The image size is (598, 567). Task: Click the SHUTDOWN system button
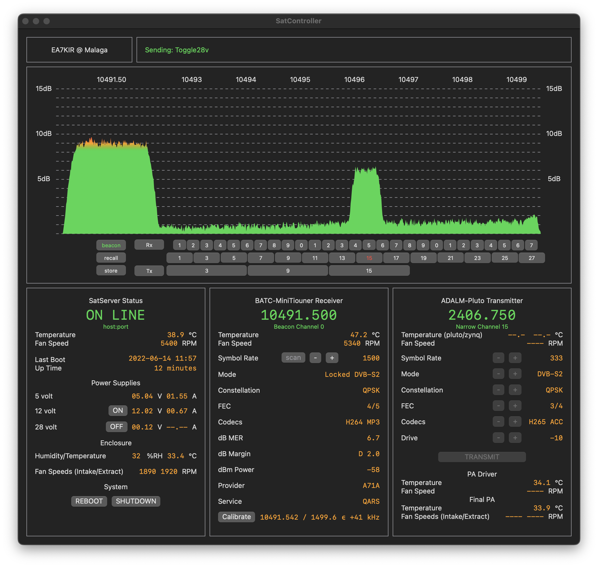tap(136, 501)
